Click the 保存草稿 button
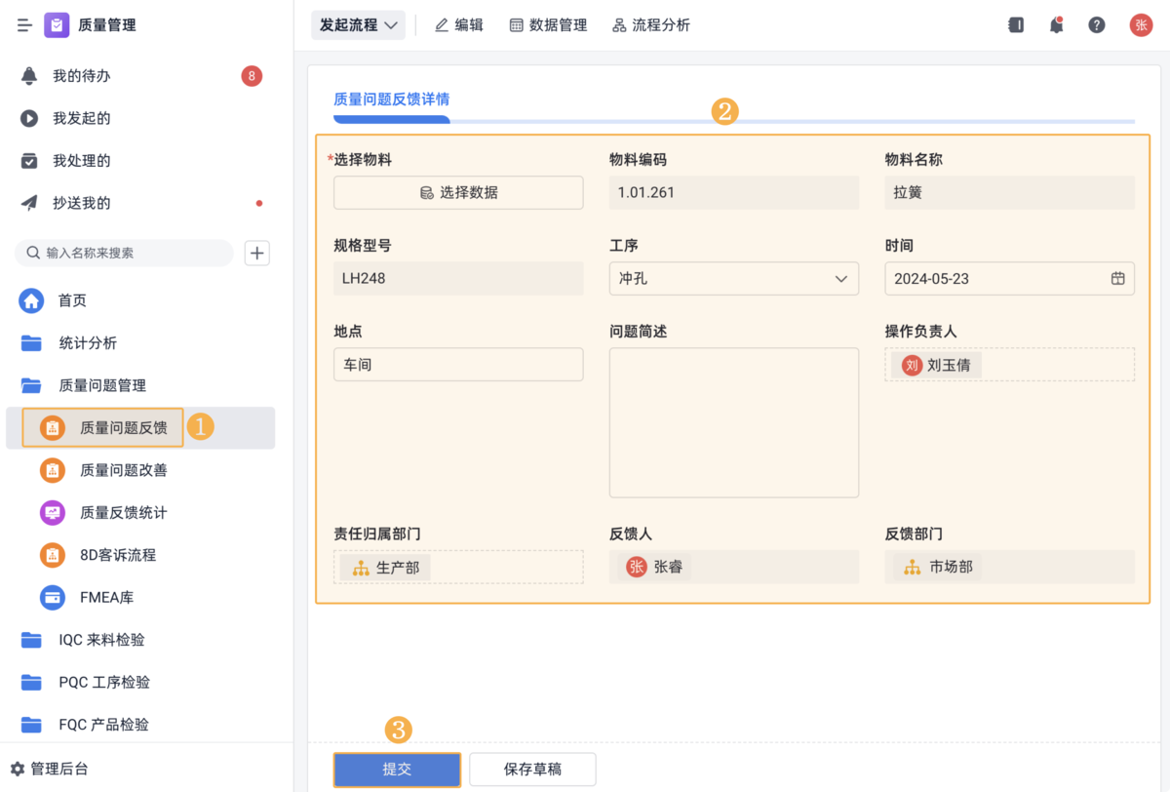 coord(532,770)
